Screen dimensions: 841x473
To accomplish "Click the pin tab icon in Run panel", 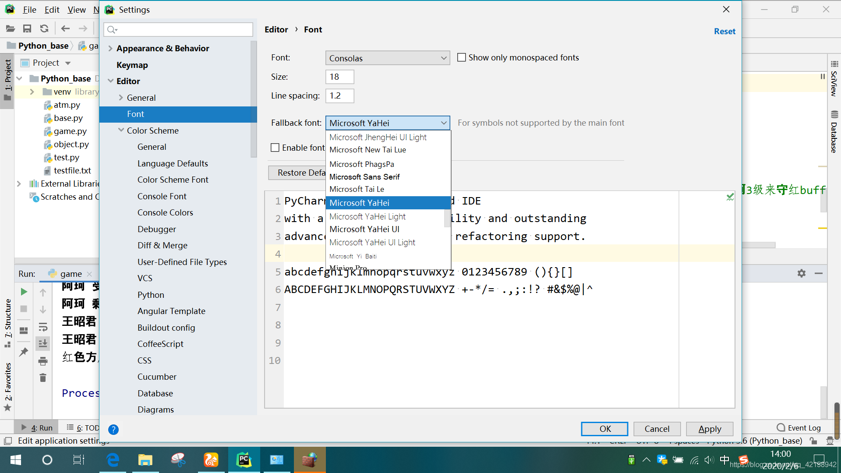I will click(x=24, y=352).
